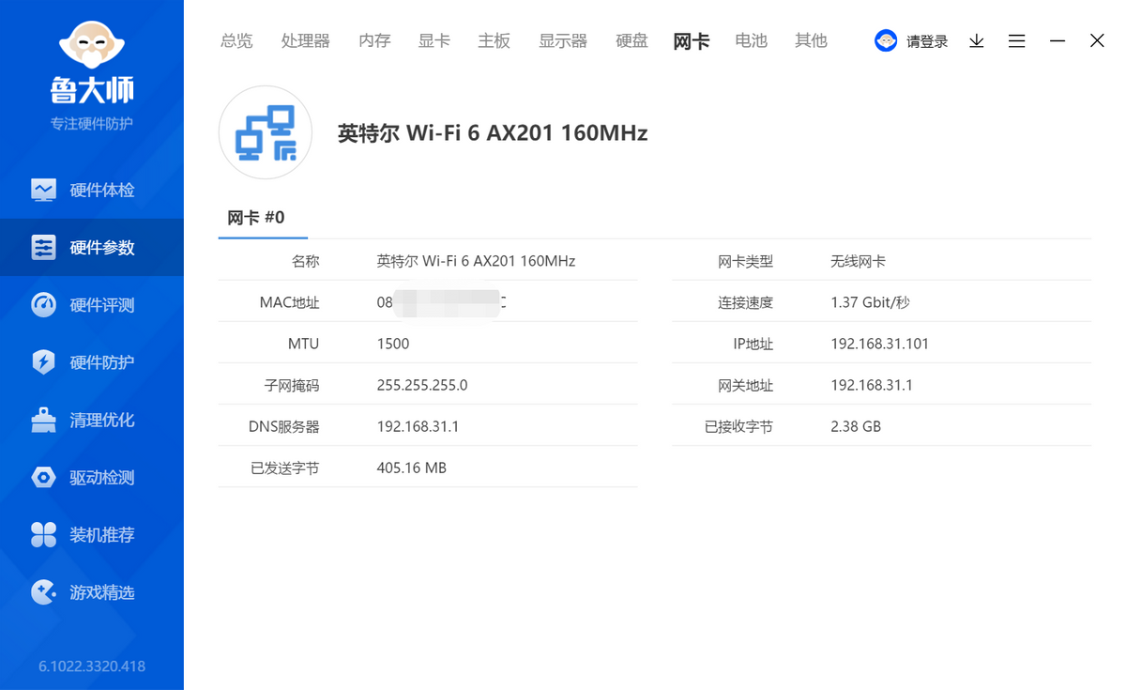Click the 请登录 login link
The image size is (1126, 690).
coord(926,41)
